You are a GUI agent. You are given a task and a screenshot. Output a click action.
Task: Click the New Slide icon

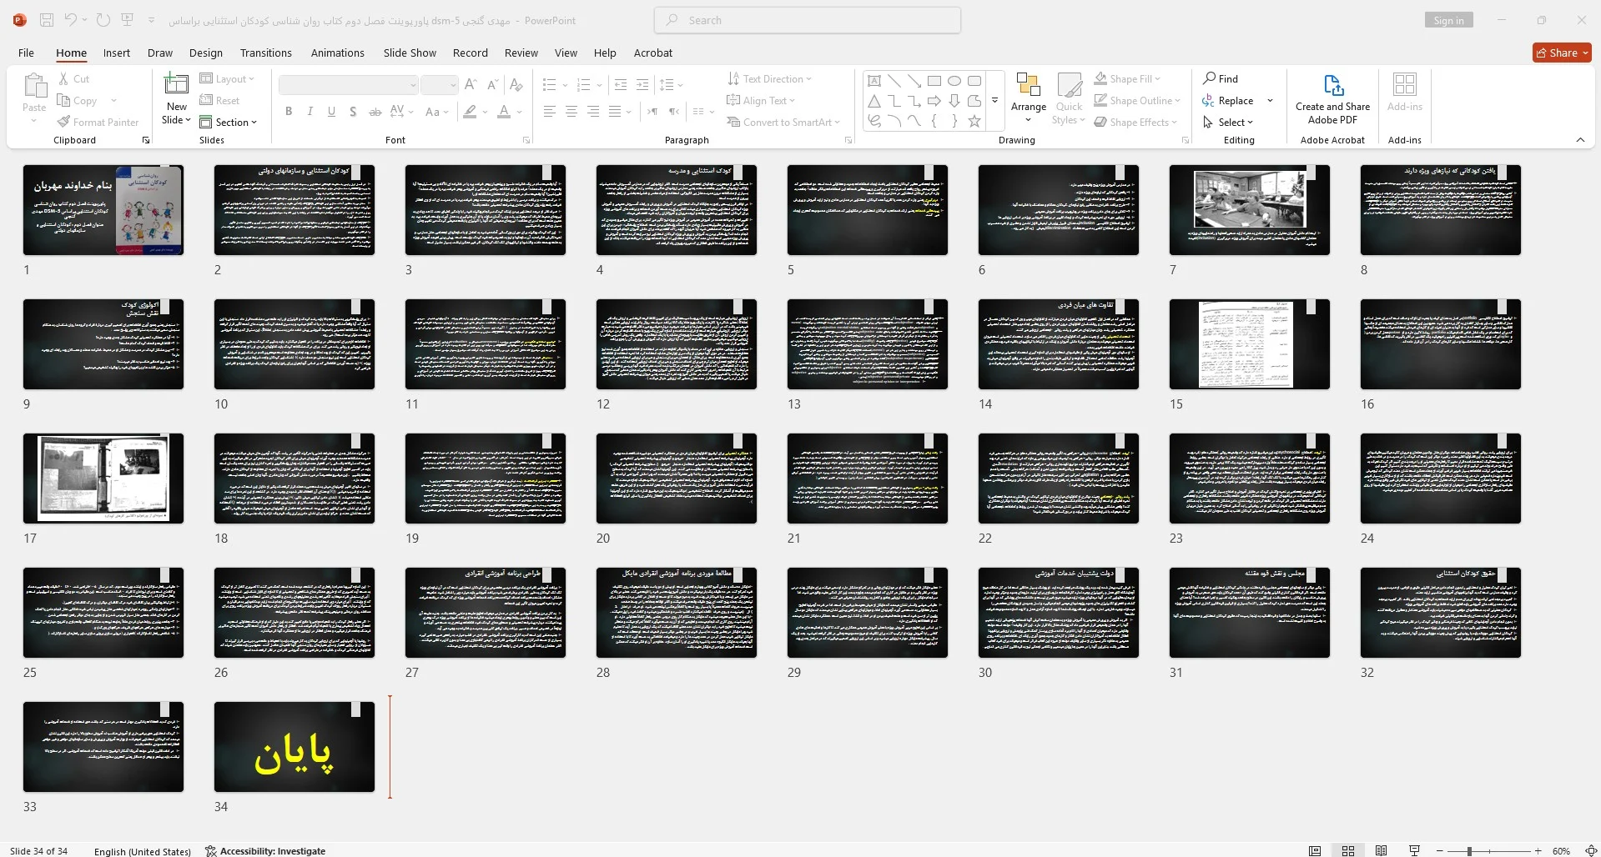[x=176, y=84]
